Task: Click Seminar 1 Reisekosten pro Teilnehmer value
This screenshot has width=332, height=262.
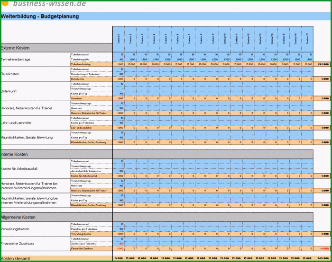Action: 119,74
